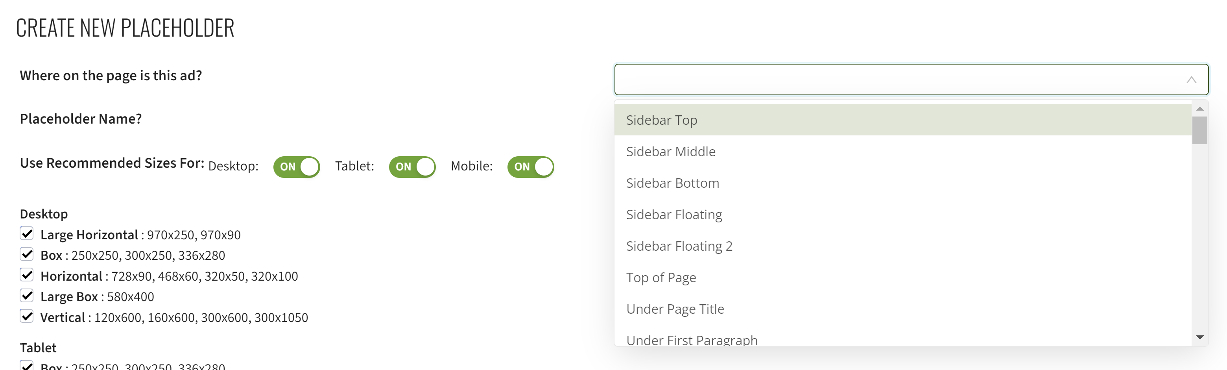1227x370 pixels.
Task: Uncheck Desktop Box sizes checkbox
Action: 27,254
